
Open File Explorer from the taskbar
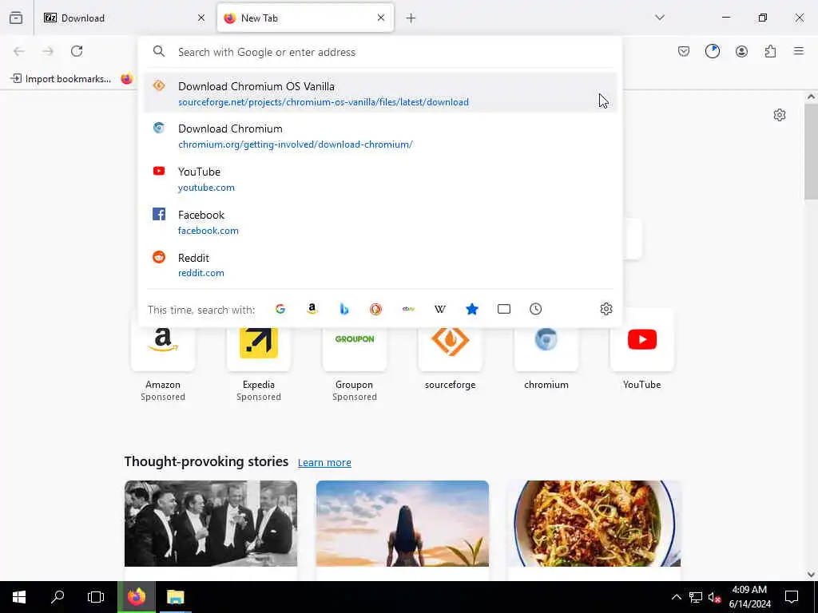click(x=175, y=597)
